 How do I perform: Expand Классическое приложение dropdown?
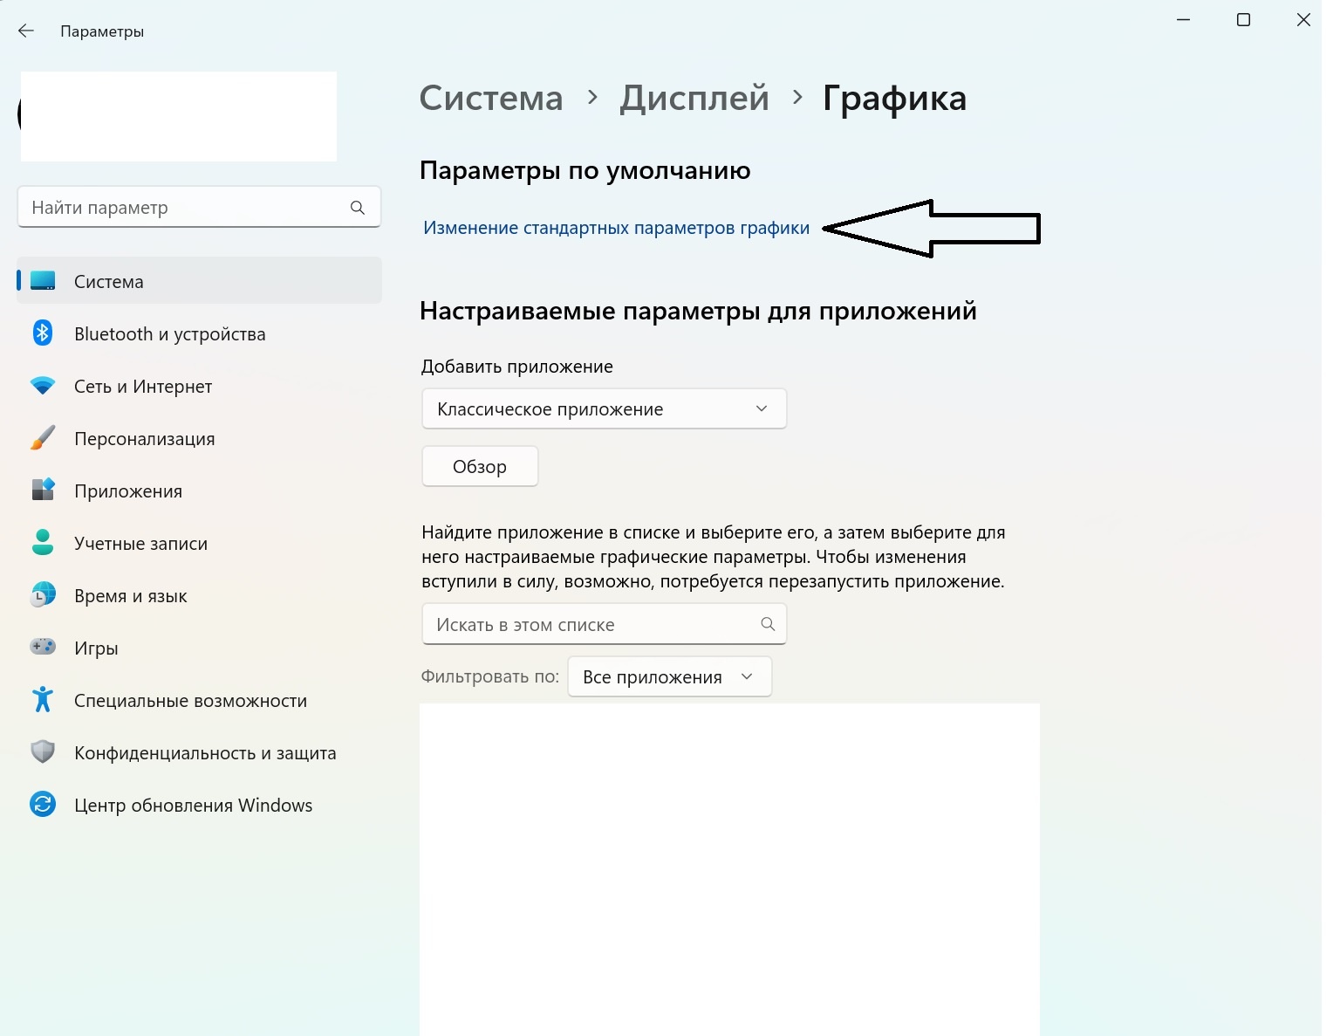click(x=604, y=408)
